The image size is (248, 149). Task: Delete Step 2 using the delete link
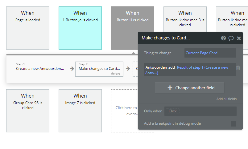pos(115,74)
